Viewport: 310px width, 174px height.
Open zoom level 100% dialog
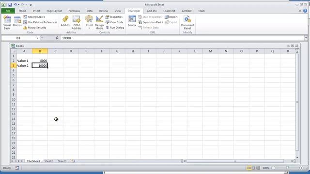click(x=266, y=168)
